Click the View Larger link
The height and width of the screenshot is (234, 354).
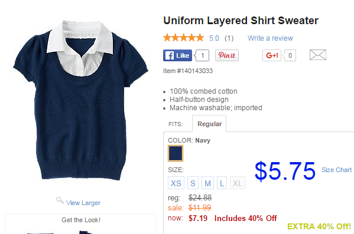(x=83, y=203)
